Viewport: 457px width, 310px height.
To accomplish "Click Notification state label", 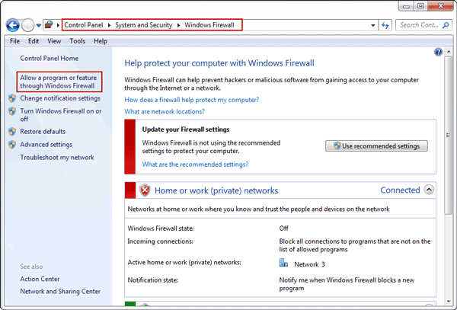I will [153, 280].
